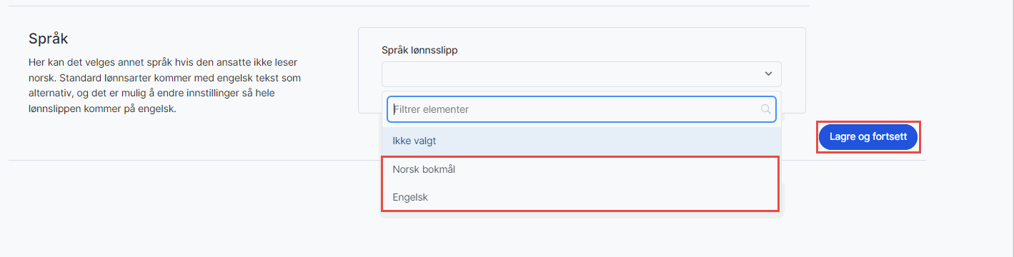Viewport: 1014px width, 257px height.
Task: Select the highlighted Ikke valgt option
Action: coord(582,141)
